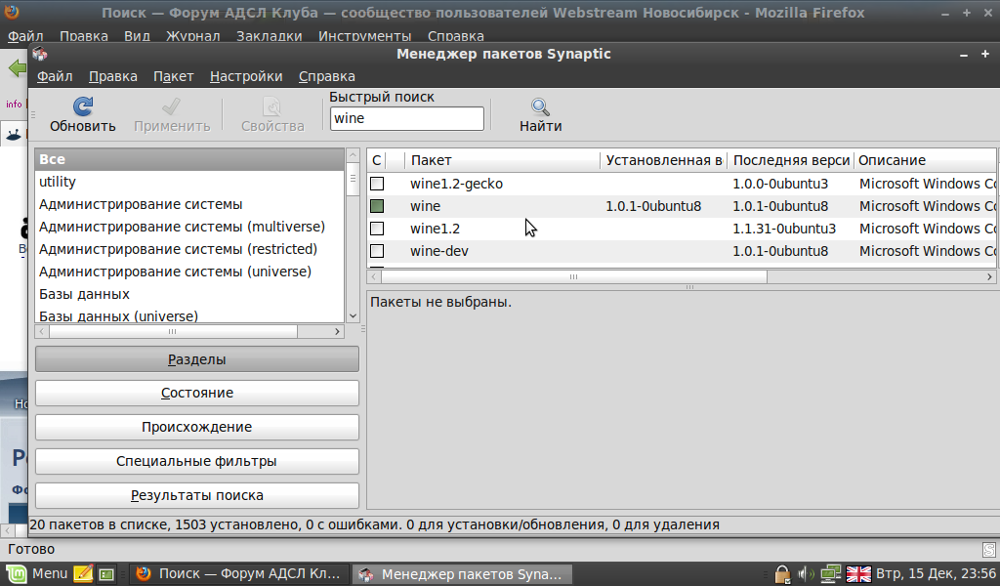
Task: Open Firefox Инструменты menu
Action: pos(365,36)
